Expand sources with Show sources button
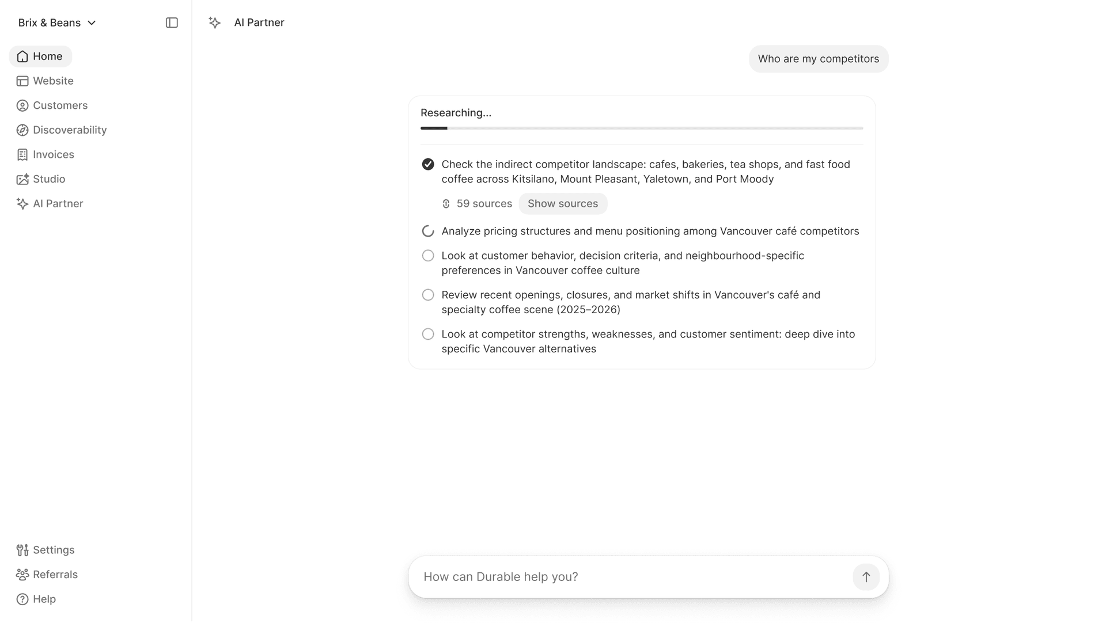The width and height of the screenshot is (1106, 623). (x=562, y=204)
